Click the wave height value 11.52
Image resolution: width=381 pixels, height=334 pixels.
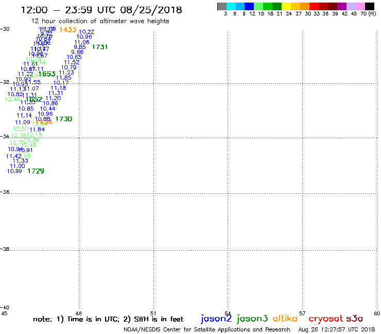(72, 62)
